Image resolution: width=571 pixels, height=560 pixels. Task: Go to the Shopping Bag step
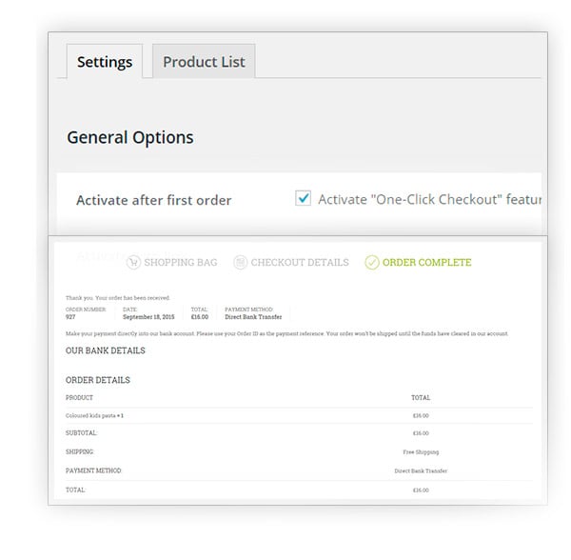point(183,262)
